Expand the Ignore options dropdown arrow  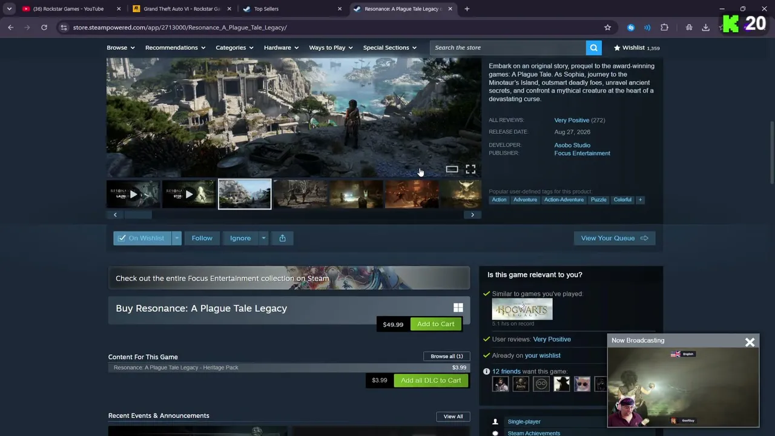click(263, 238)
